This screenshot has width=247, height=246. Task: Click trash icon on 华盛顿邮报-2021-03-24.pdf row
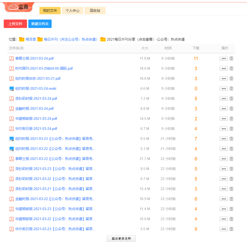231,119
